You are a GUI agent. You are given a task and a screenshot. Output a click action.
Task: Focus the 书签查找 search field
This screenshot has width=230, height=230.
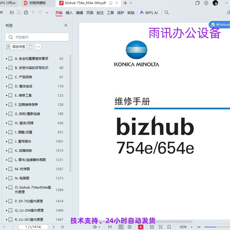pos(37,37)
